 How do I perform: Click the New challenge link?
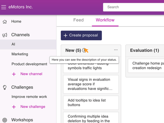tap(33, 107)
